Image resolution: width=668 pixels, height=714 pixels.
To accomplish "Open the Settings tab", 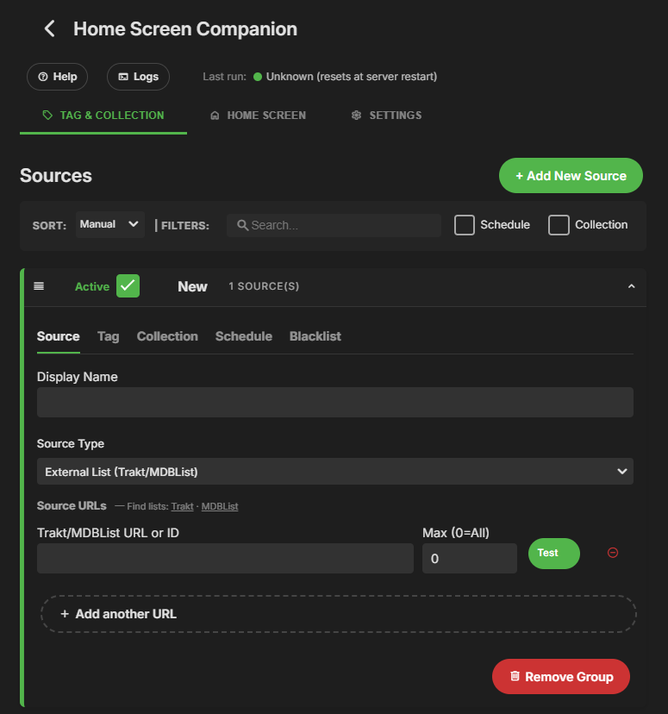I will (x=386, y=116).
